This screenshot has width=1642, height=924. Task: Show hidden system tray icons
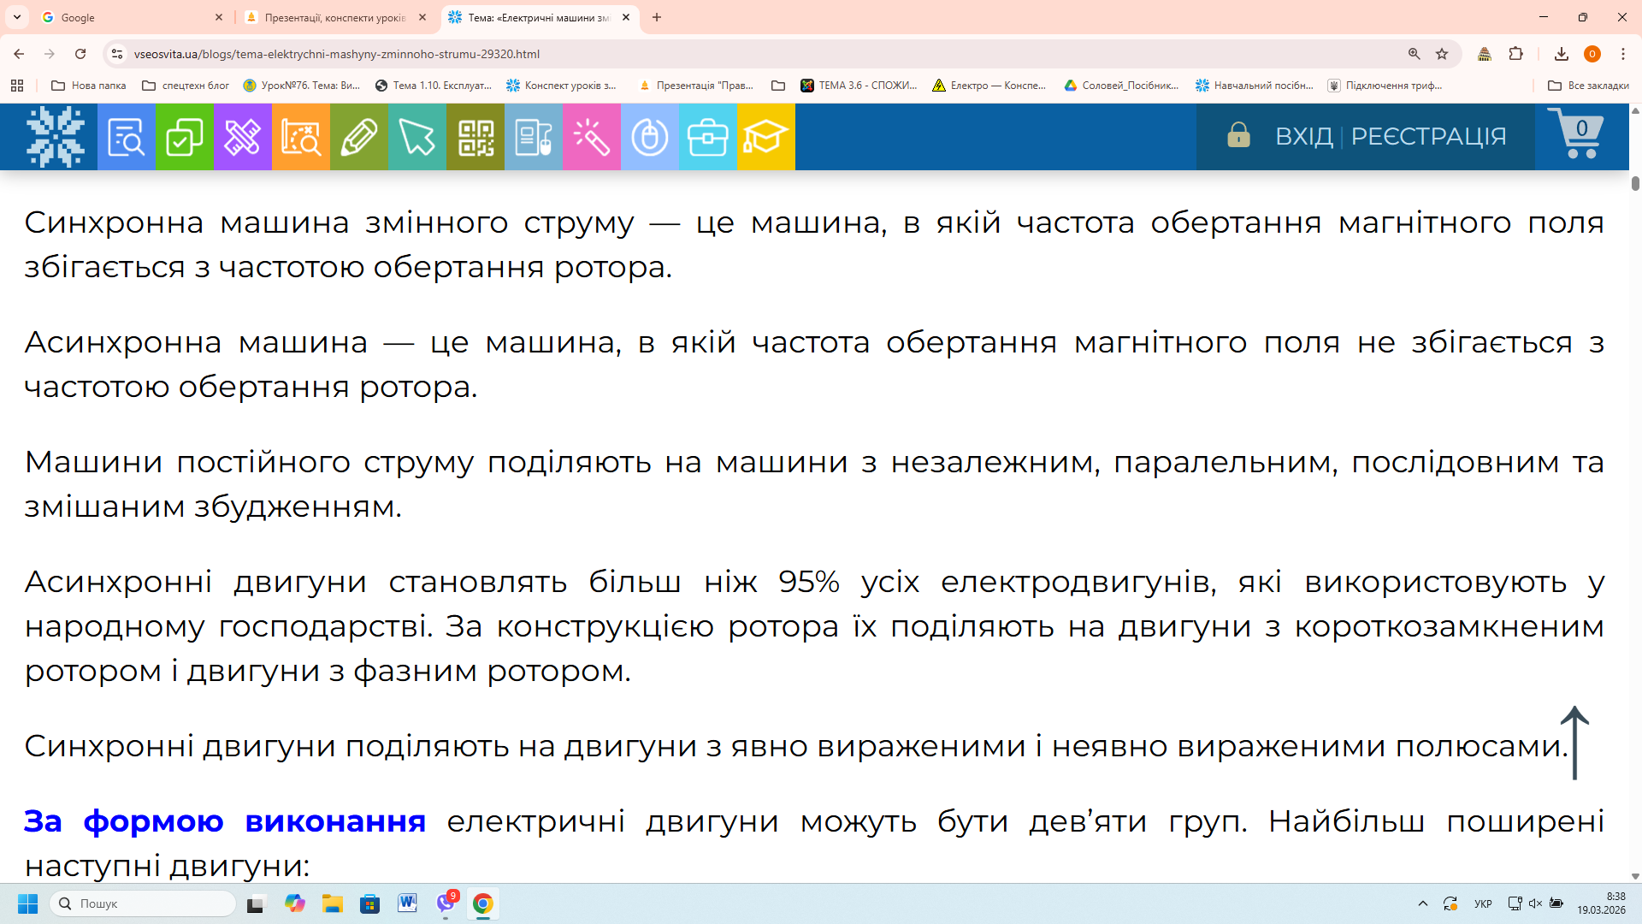coord(1423,903)
